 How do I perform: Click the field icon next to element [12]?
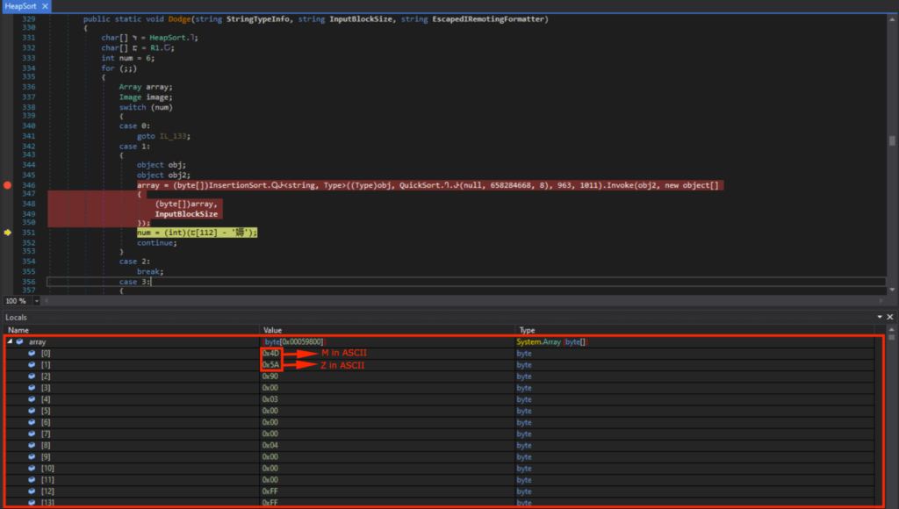pyautogui.click(x=32, y=491)
